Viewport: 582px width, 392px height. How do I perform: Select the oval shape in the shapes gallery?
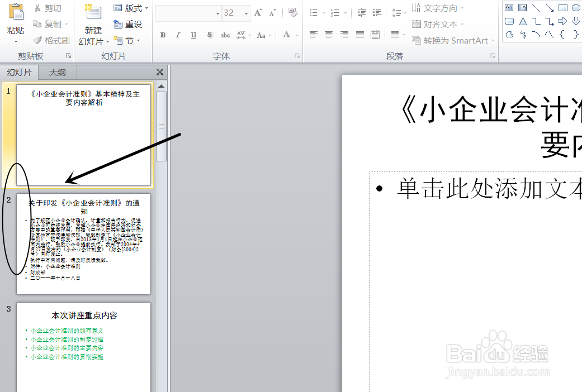[x=576, y=8]
